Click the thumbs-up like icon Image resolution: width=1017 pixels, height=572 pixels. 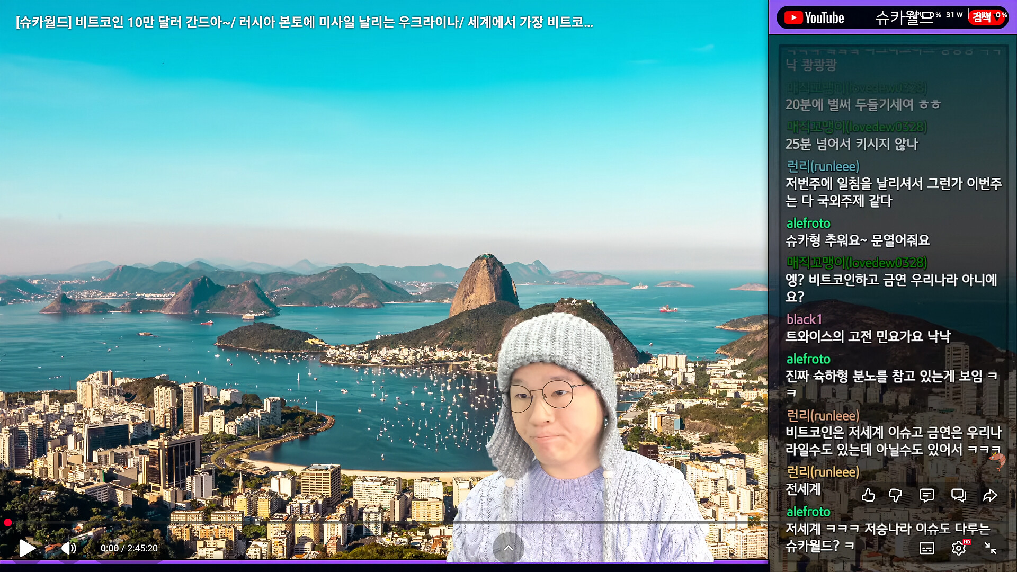[x=868, y=495]
